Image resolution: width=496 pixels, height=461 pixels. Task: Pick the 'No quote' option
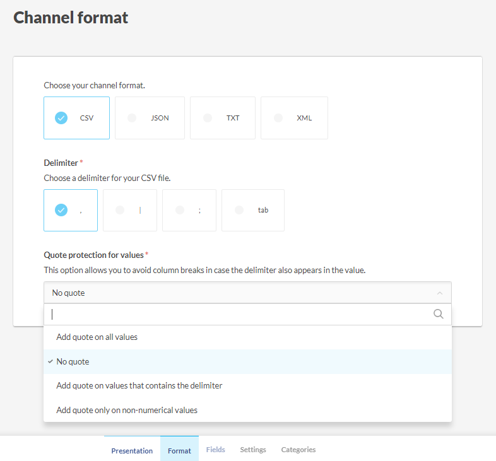(73, 362)
